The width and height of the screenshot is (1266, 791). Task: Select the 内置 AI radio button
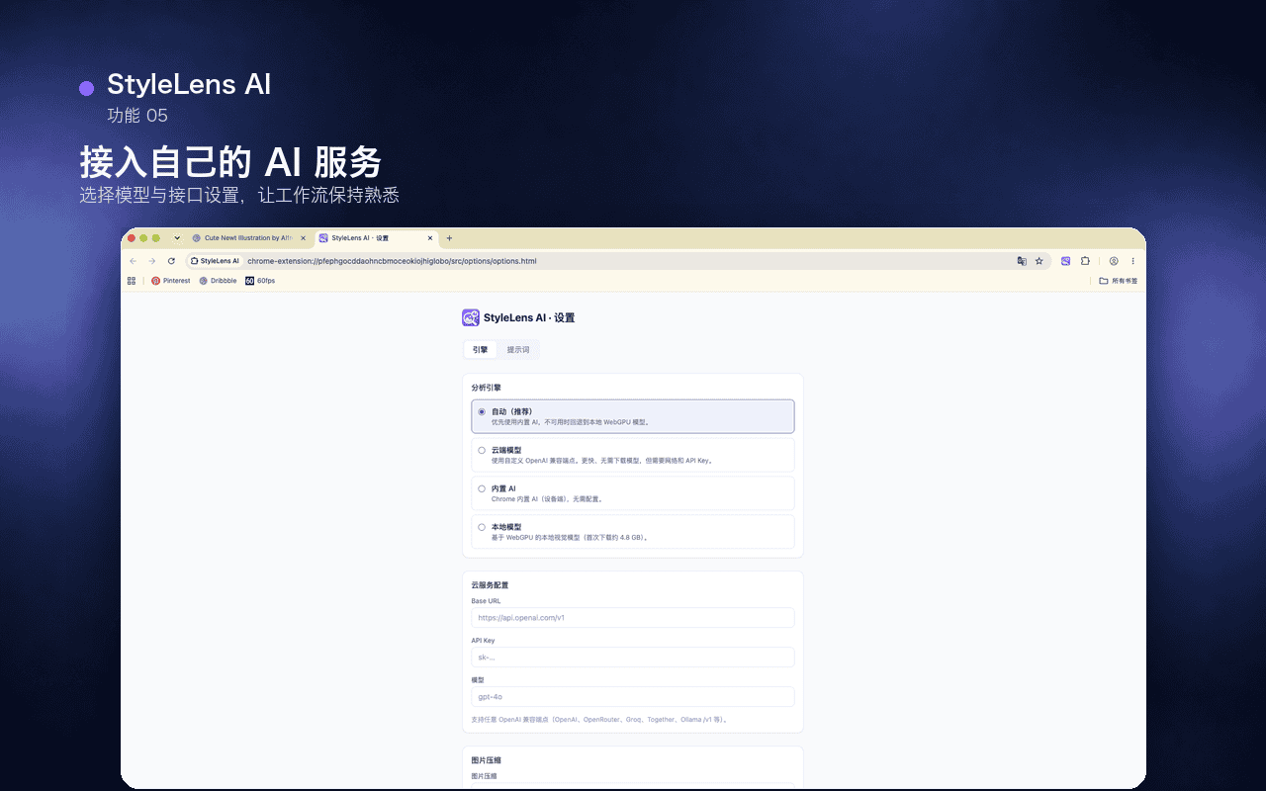[482, 488]
